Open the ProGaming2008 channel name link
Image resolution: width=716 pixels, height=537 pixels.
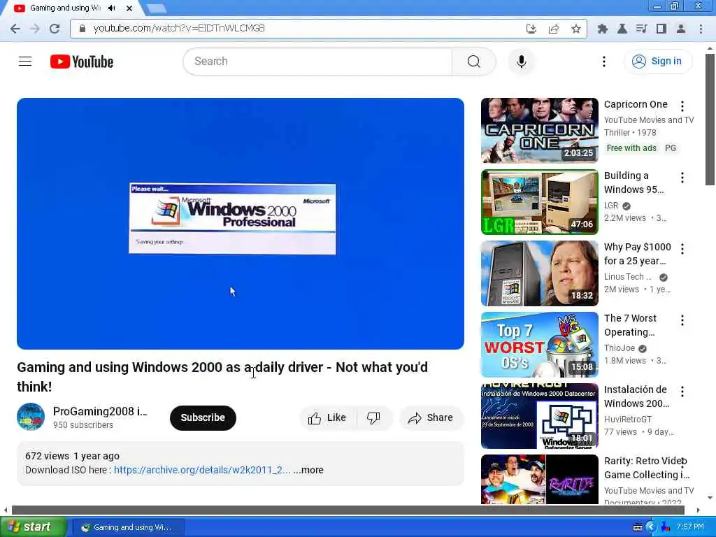tap(100, 411)
